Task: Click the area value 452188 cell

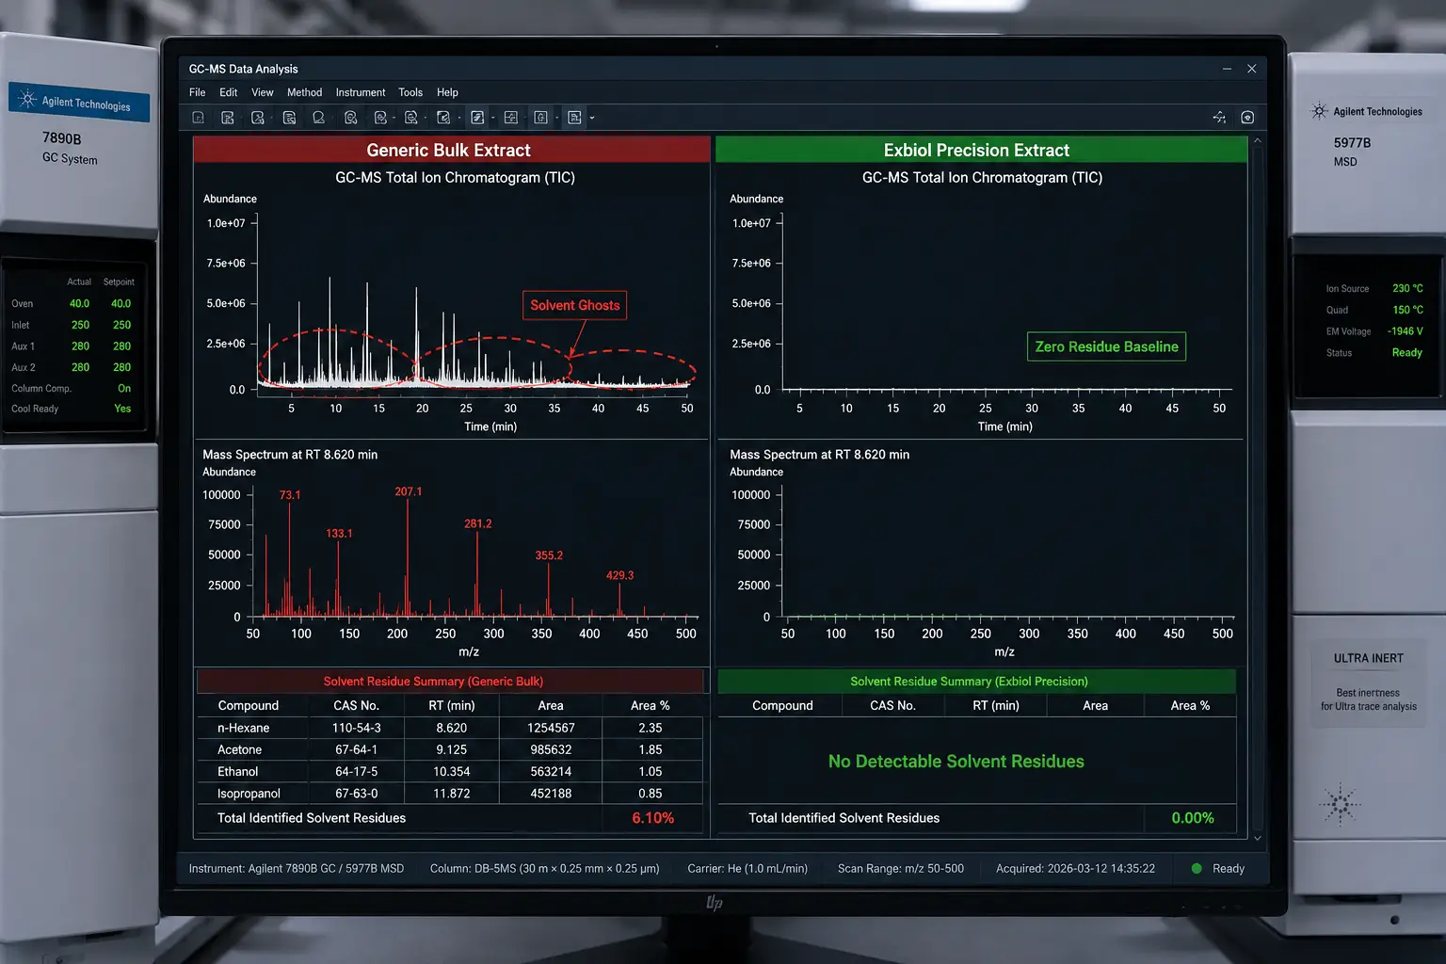Action: pos(551,794)
